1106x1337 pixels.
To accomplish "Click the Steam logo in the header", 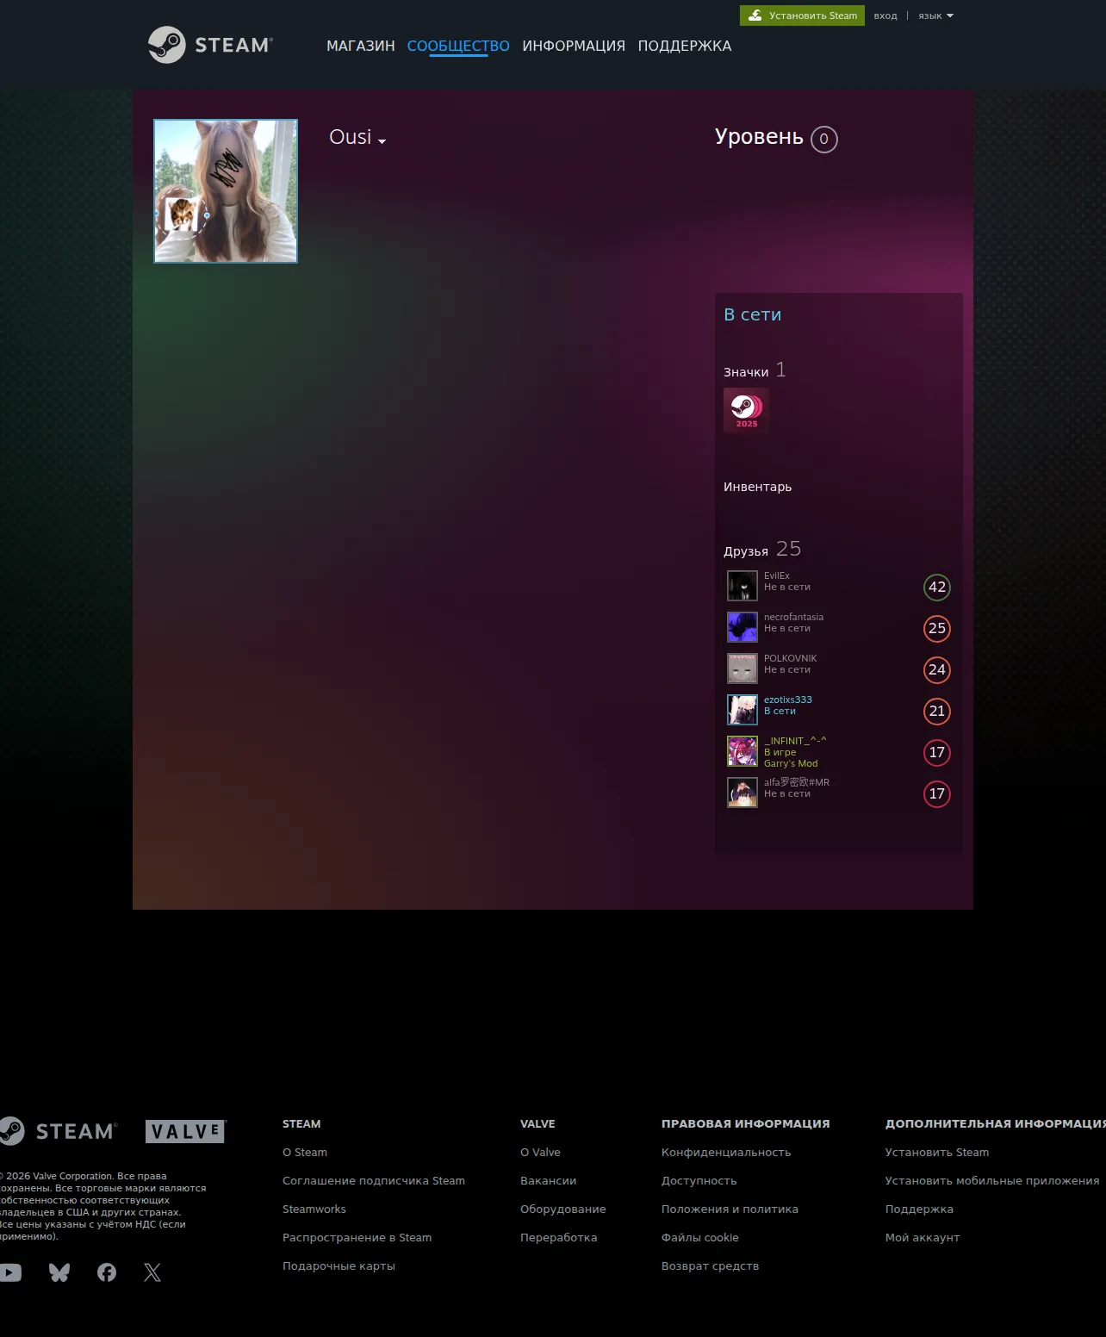I will 210,45.
